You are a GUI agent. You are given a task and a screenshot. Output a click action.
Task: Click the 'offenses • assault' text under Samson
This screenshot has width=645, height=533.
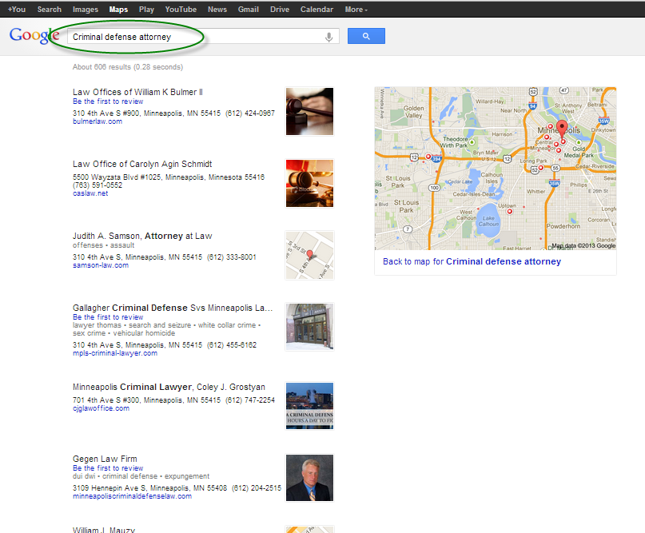104,245
